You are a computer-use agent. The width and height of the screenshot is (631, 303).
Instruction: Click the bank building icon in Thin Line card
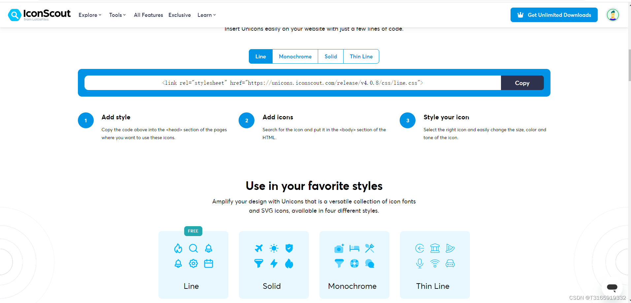coord(435,248)
